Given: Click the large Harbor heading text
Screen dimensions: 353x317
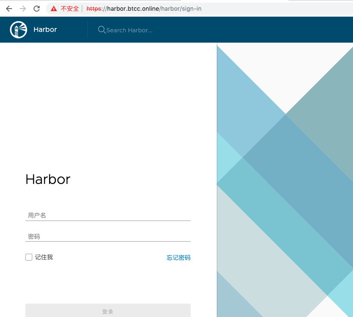Looking at the screenshot, I should coord(48,179).
